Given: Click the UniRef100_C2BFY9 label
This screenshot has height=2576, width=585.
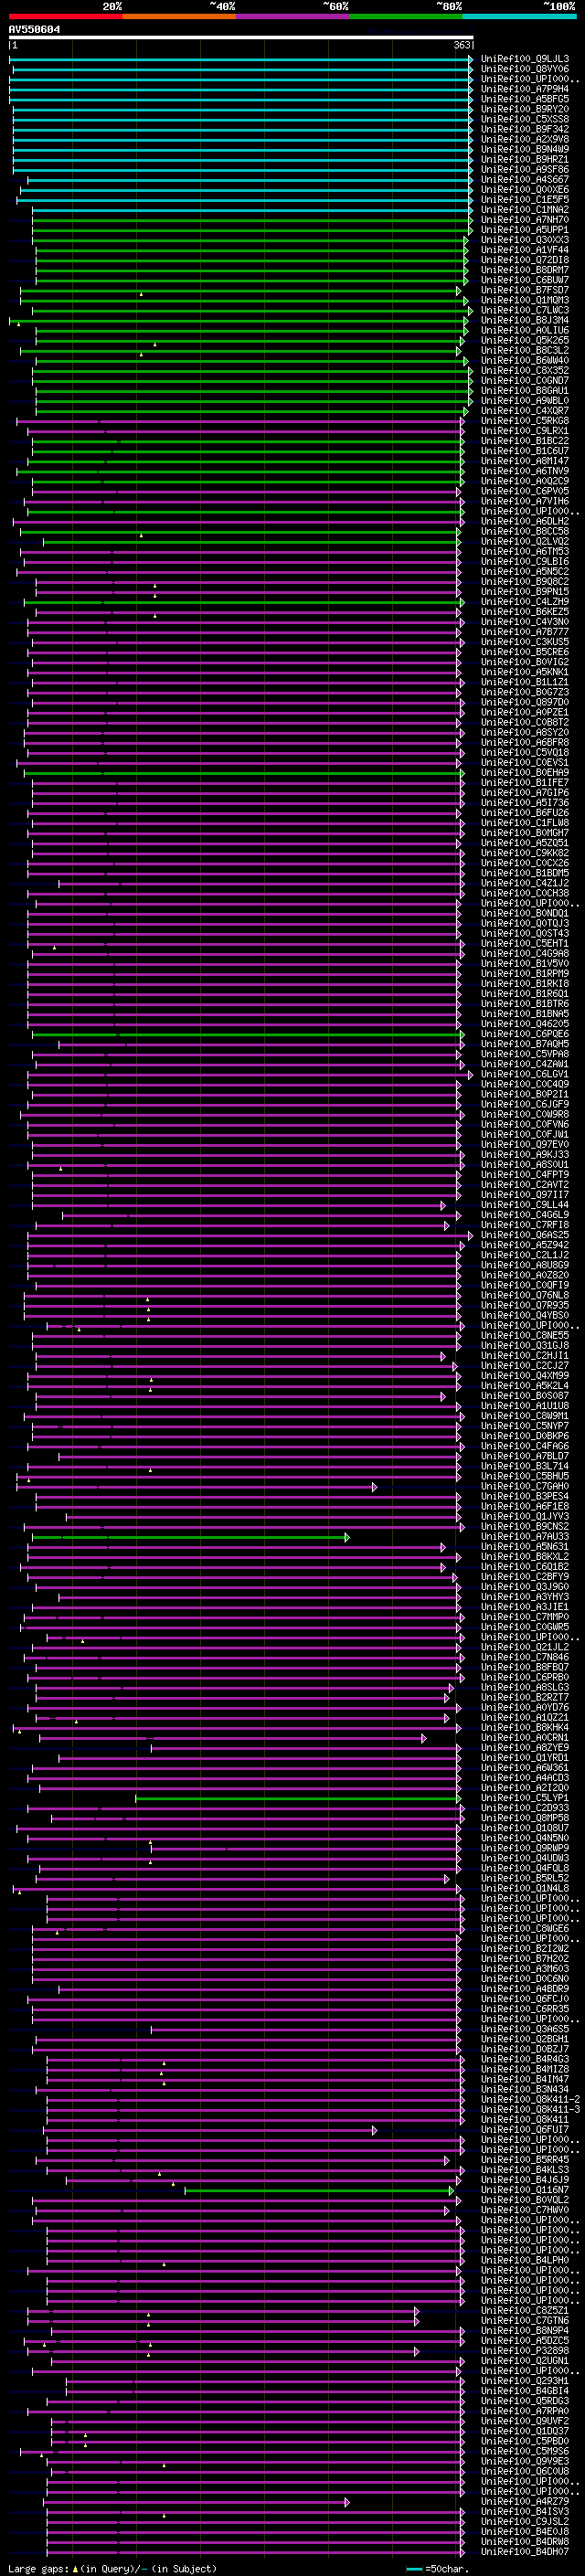Looking at the screenshot, I should tap(524, 1577).
